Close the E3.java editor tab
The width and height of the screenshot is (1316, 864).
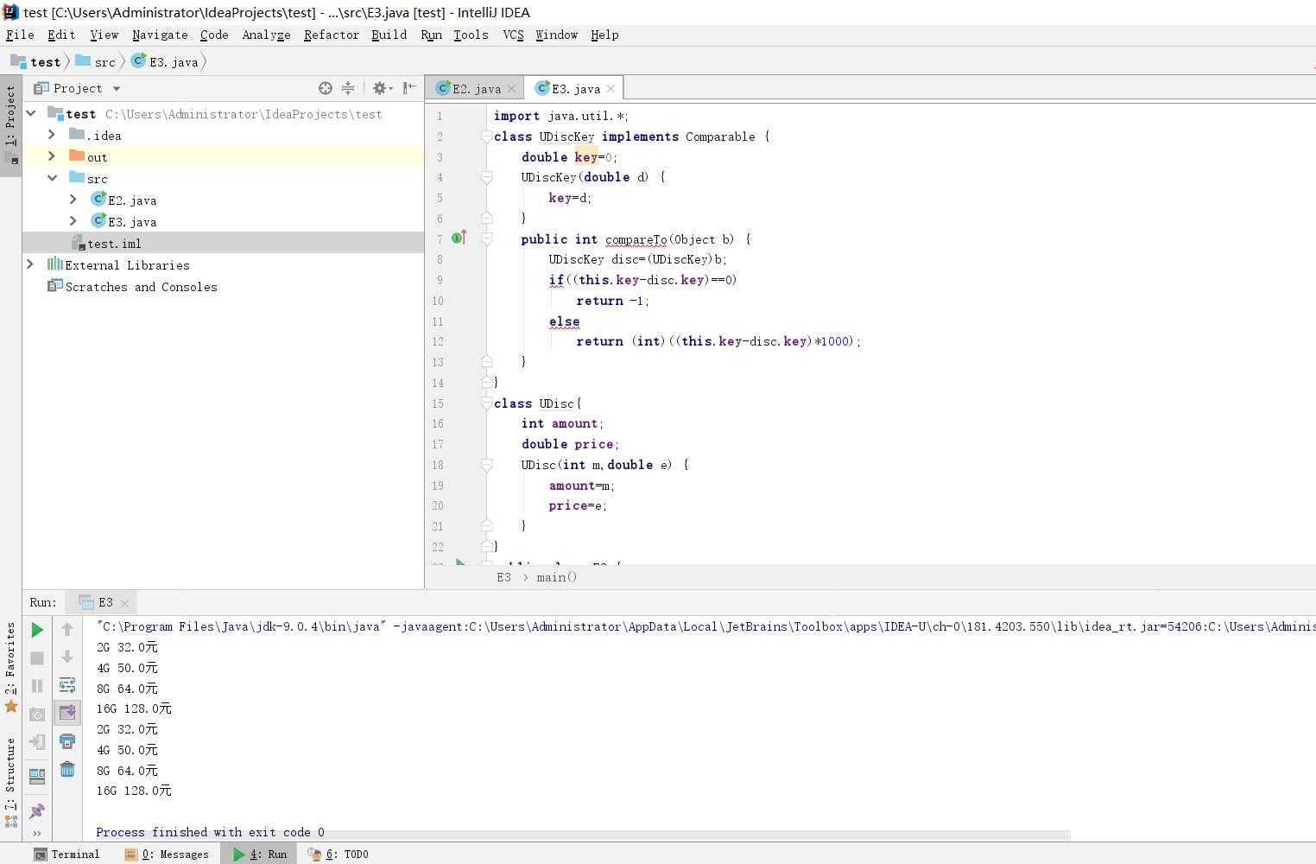[x=611, y=88]
